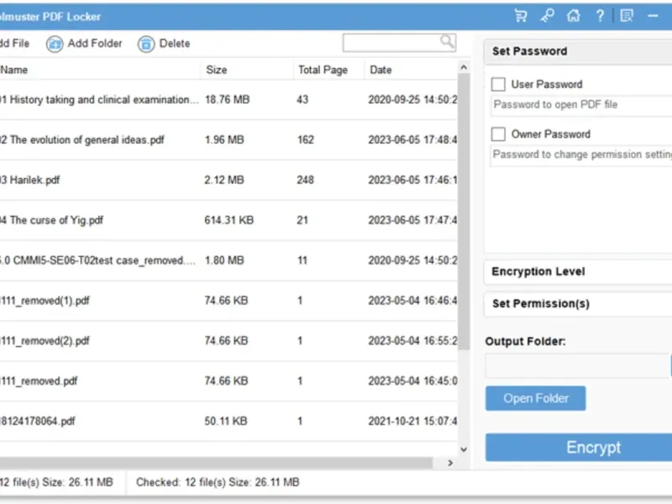Click the feedback note icon

626,16
